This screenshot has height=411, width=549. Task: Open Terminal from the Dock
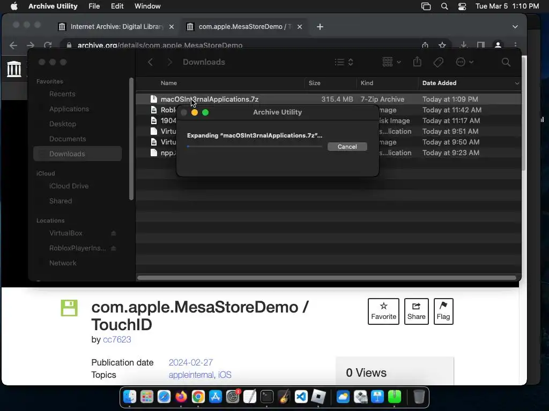click(x=267, y=397)
